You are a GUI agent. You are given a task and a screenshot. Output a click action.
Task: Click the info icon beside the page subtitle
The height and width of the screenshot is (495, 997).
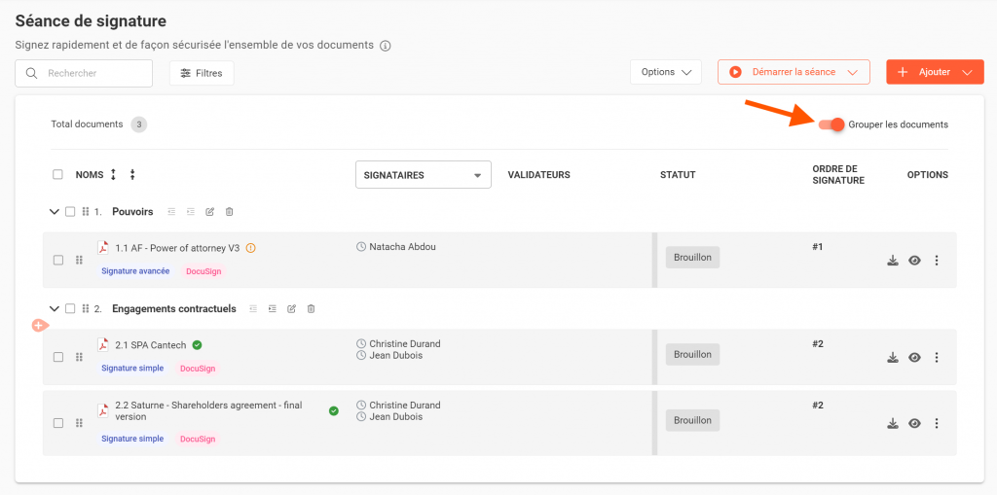click(x=386, y=46)
